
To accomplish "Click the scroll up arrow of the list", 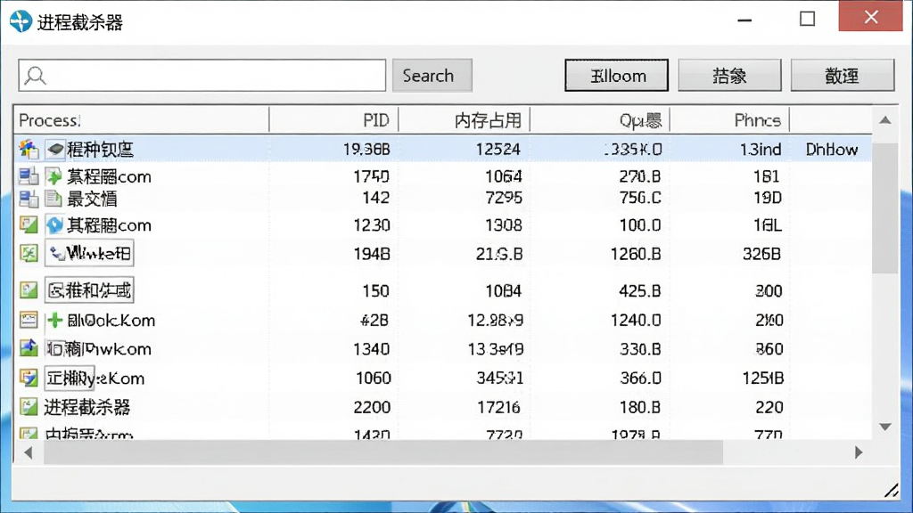I will [885, 120].
